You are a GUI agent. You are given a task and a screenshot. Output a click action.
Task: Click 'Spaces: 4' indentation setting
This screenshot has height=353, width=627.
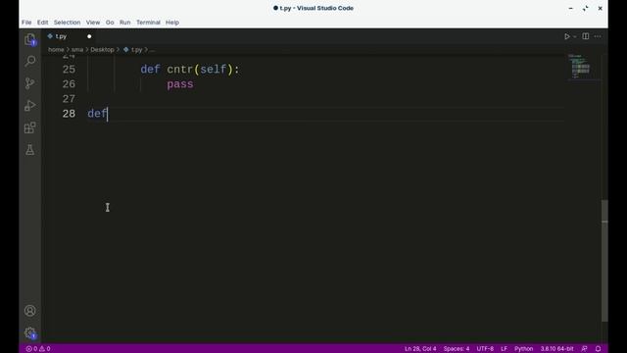coord(457,349)
